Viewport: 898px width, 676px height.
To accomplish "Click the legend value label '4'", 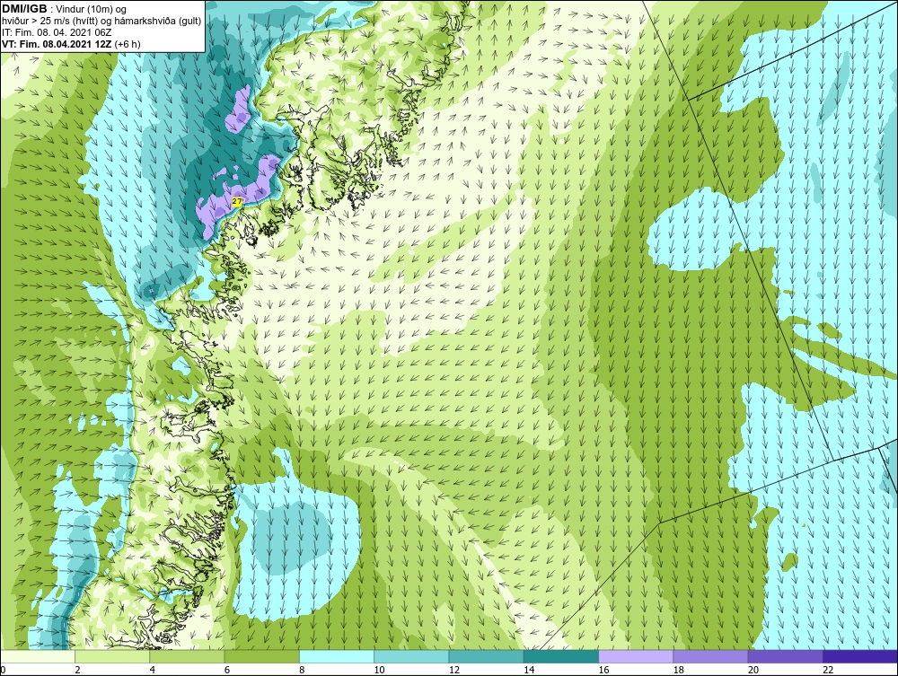I will [152, 671].
